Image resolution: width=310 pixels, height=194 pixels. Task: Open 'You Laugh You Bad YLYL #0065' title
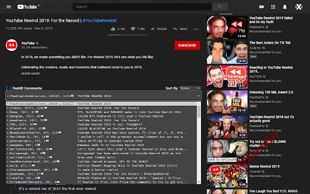(x=273, y=191)
